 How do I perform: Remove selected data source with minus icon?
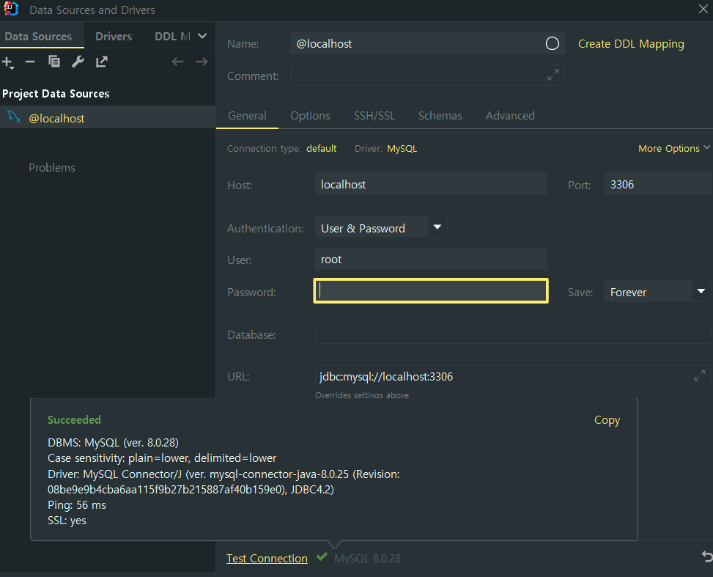[30, 62]
